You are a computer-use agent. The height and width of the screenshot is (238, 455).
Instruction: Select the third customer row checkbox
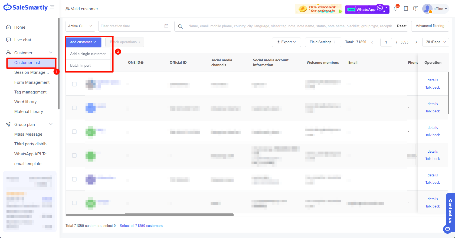pyautogui.click(x=74, y=132)
